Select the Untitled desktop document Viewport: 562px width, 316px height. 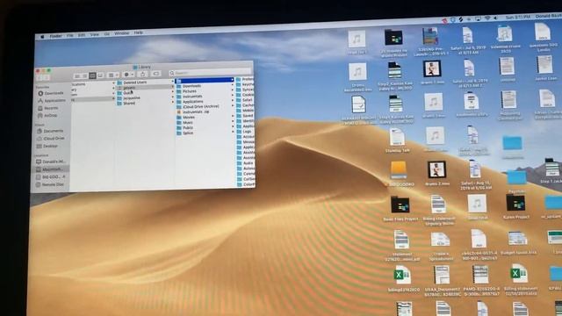(508, 69)
